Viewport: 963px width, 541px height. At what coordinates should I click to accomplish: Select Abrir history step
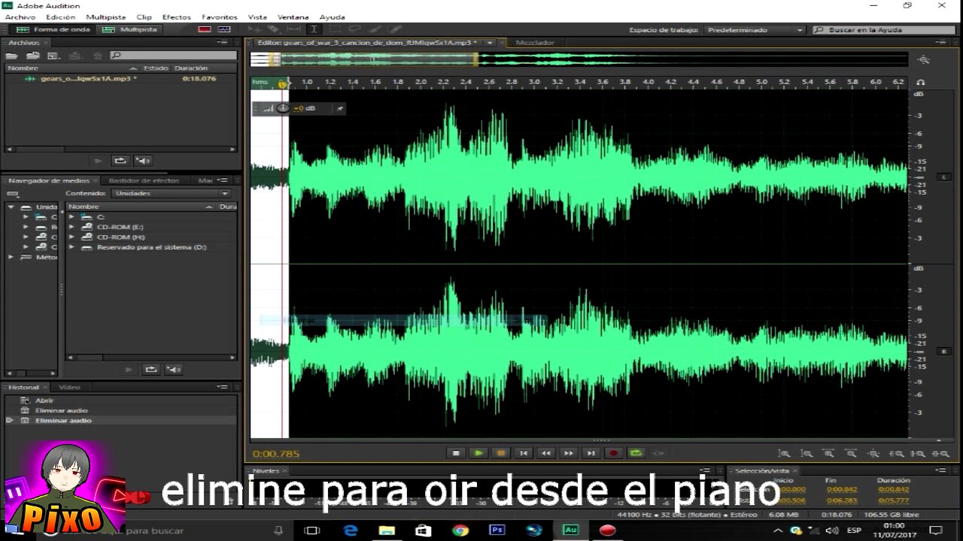point(44,400)
